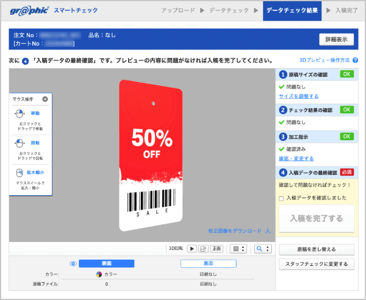Screen dimensions: 366x300
Task: Click the スマートチェック title text
Action: click(76, 10)
